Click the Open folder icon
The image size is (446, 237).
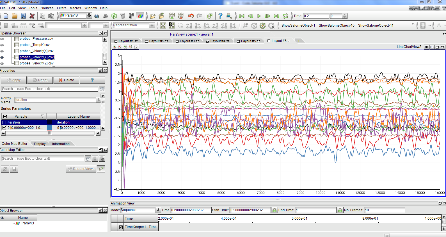[15, 16]
